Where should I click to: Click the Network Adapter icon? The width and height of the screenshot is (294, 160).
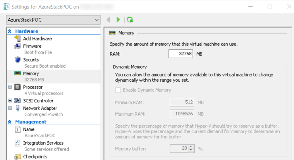(18, 108)
